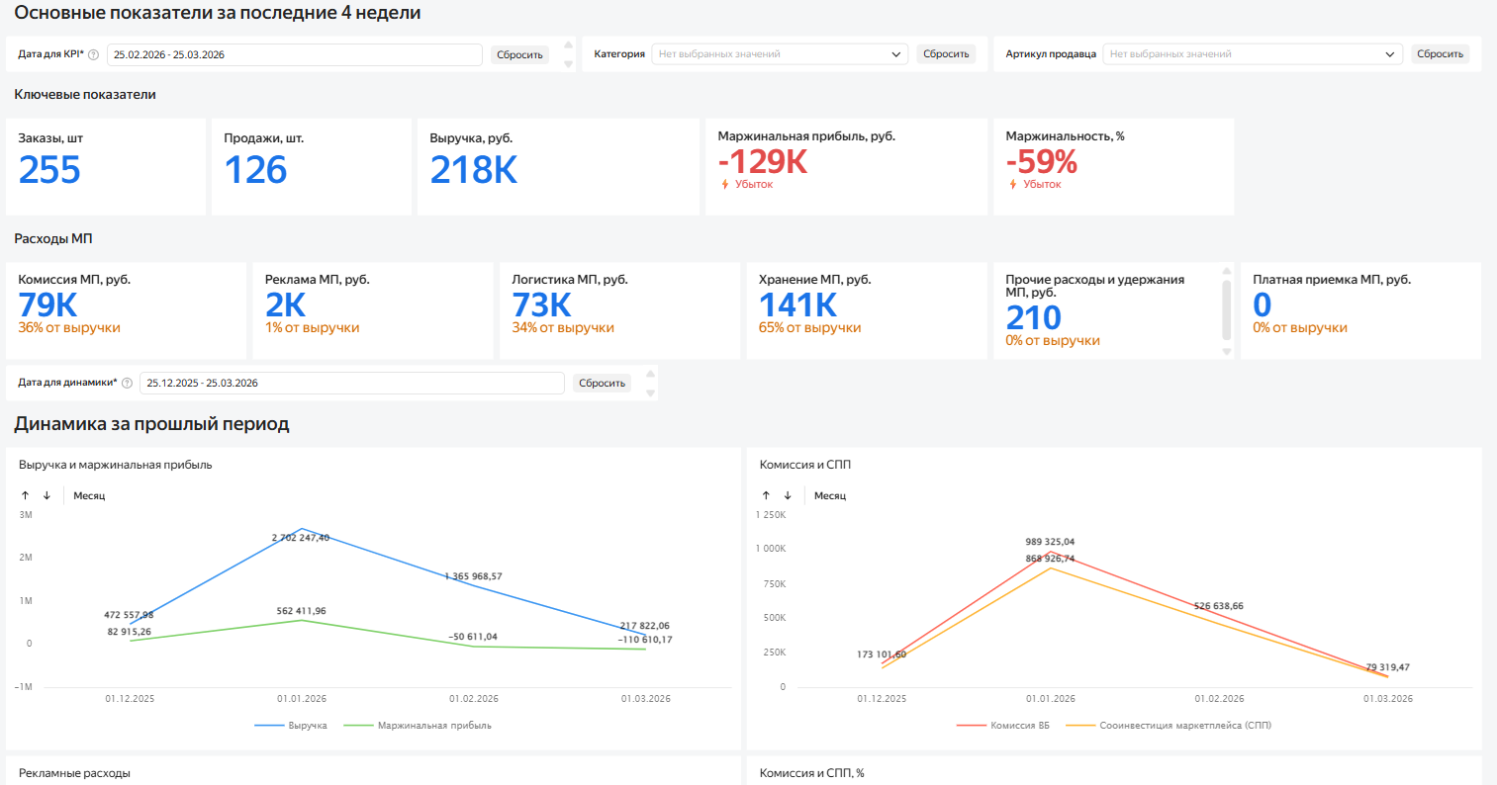
Task: Click the data label 526 638,66
Action: (x=1219, y=606)
